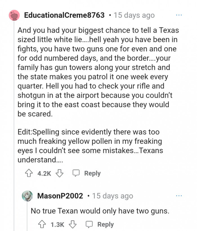This screenshot has width=197, height=231.
Task: Click the 4.2K vote count
Action: (x=44, y=173)
